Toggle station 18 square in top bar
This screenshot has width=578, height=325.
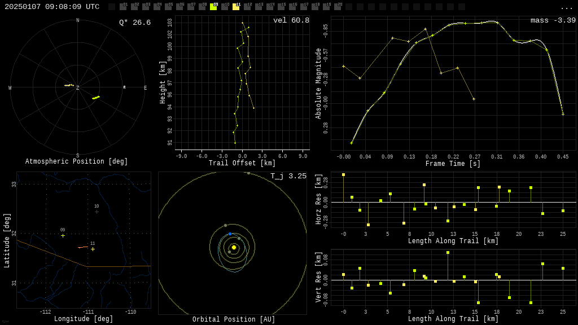tap(314, 7)
